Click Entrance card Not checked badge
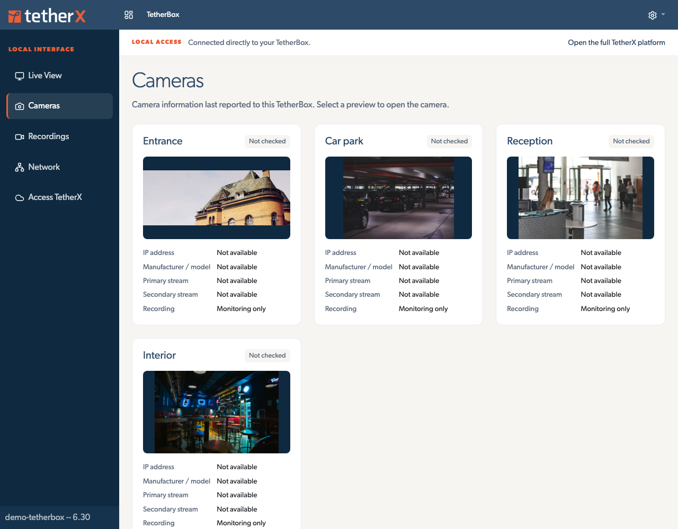This screenshot has width=678, height=529. [x=267, y=141]
